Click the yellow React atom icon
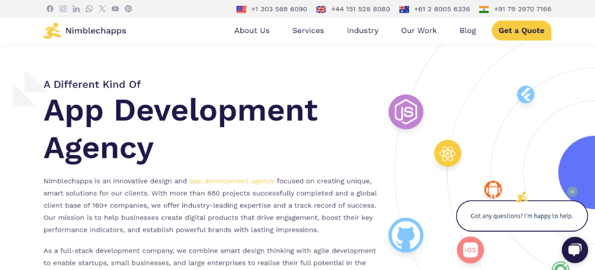 tap(448, 153)
